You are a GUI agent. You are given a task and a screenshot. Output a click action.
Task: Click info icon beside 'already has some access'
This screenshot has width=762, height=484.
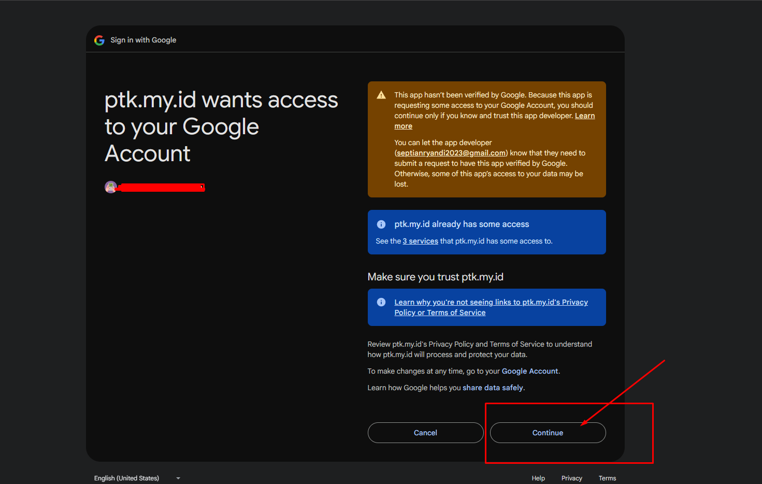coord(381,224)
